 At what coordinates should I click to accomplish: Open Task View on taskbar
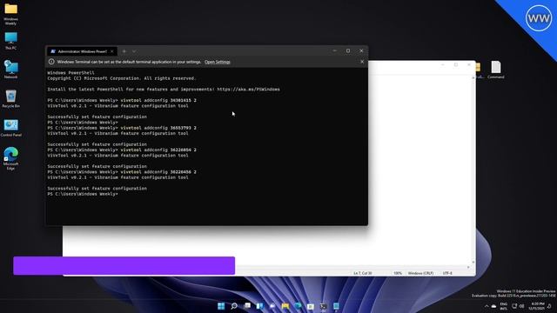247,306
